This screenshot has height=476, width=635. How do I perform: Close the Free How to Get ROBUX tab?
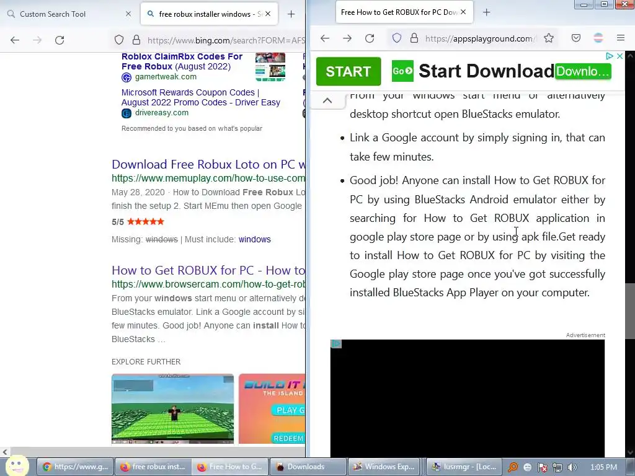(x=463, y=12)
